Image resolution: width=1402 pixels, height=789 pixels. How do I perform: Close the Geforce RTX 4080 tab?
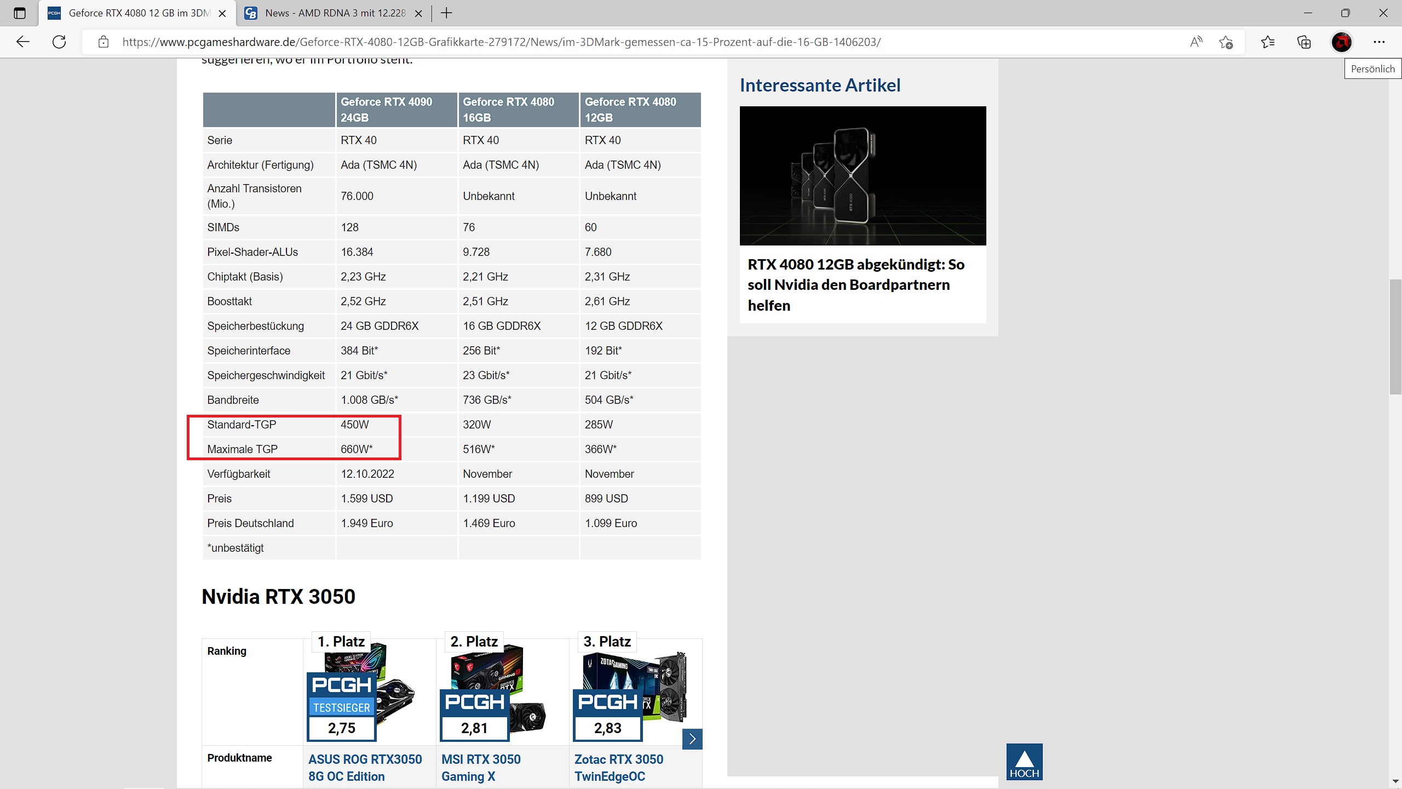pyautogui.click(x=222, y=14)
